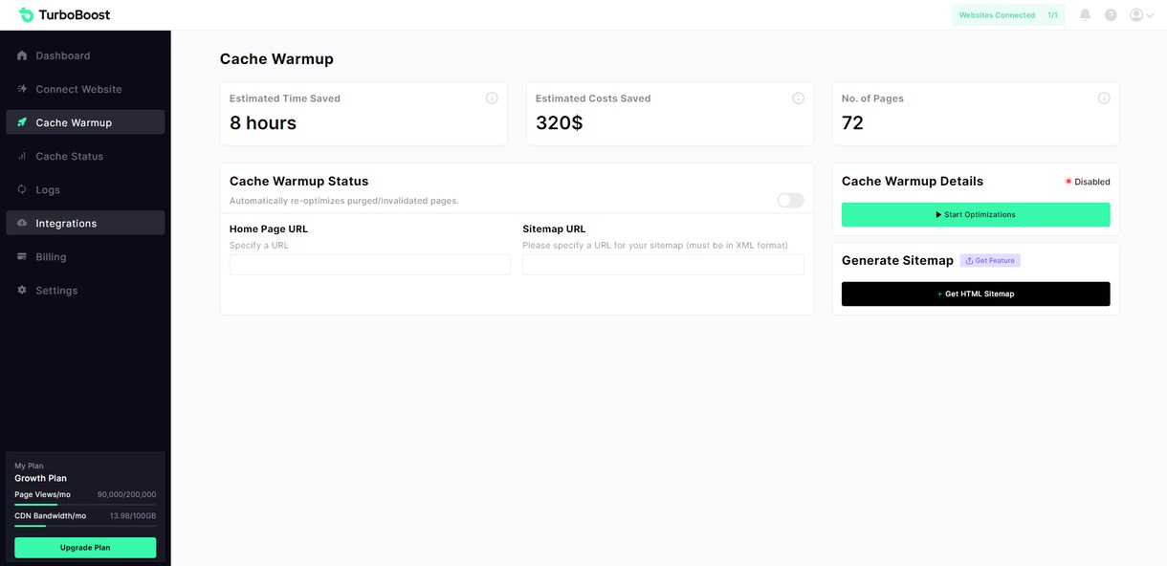This screenshot has width=1167, height=566.
Task: Go to Dashboard in the sidebar
Action: tap(85, 55)
